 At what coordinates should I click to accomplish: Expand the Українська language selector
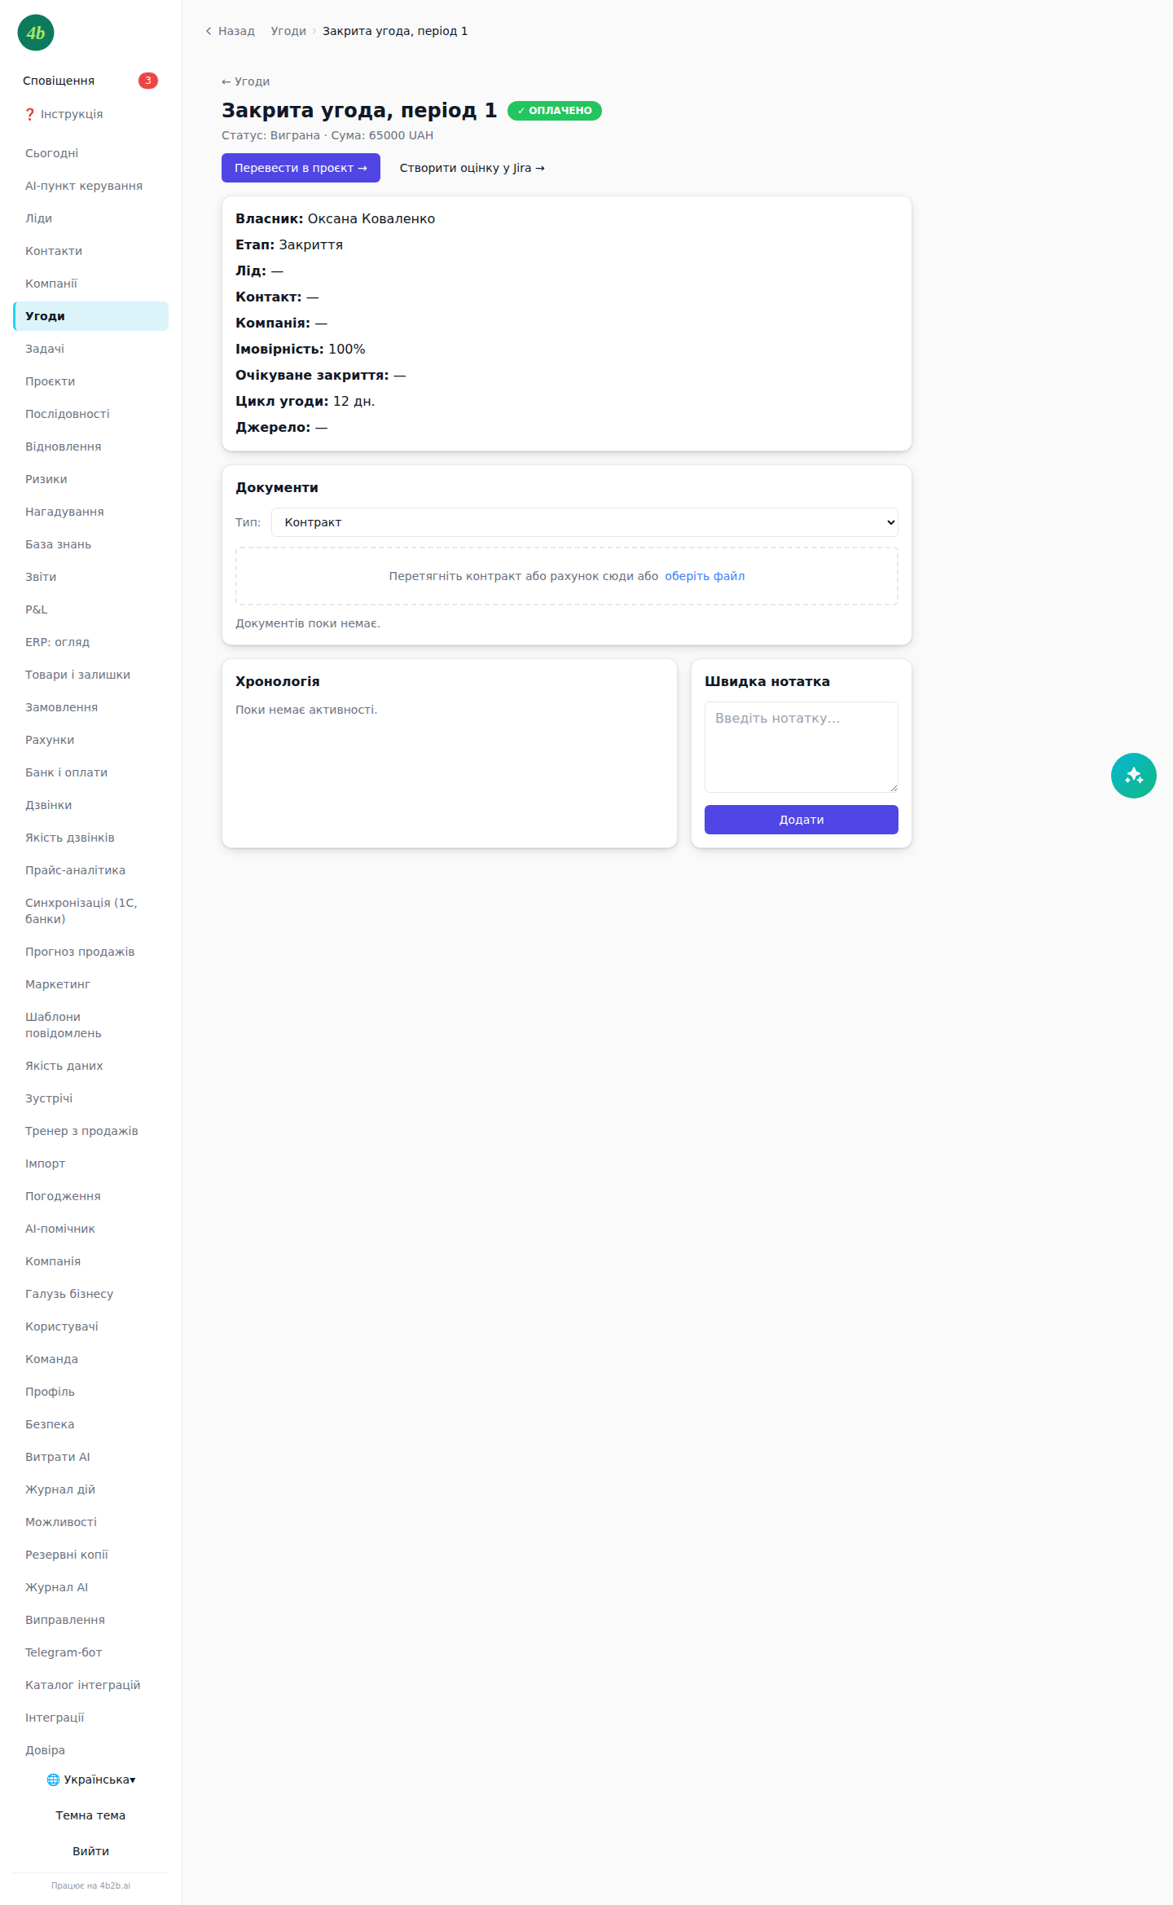coord(91,1780)
